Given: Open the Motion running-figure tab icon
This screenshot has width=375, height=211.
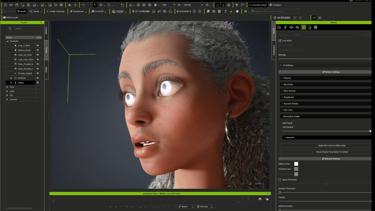Looking at the screenshot, I should (x=285, y=27).
